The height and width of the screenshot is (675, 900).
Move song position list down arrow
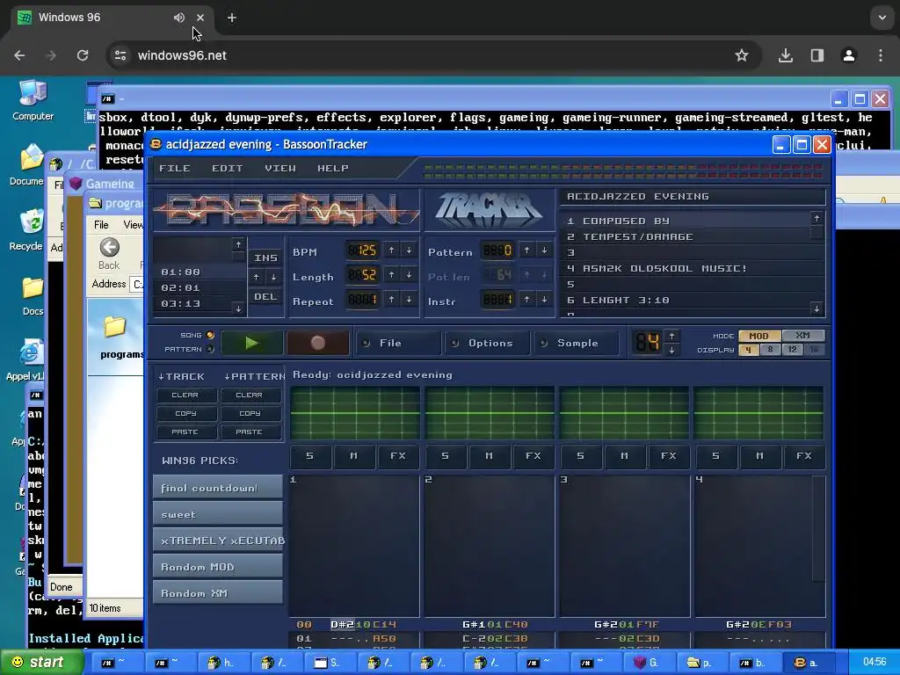tap(238, 308)
